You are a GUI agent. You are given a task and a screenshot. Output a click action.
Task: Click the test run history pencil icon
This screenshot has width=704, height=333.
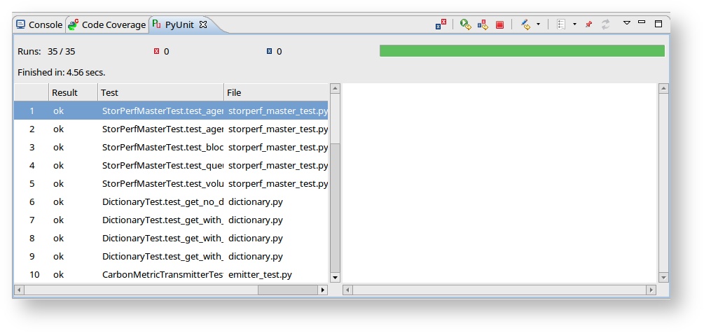(525, 24)
